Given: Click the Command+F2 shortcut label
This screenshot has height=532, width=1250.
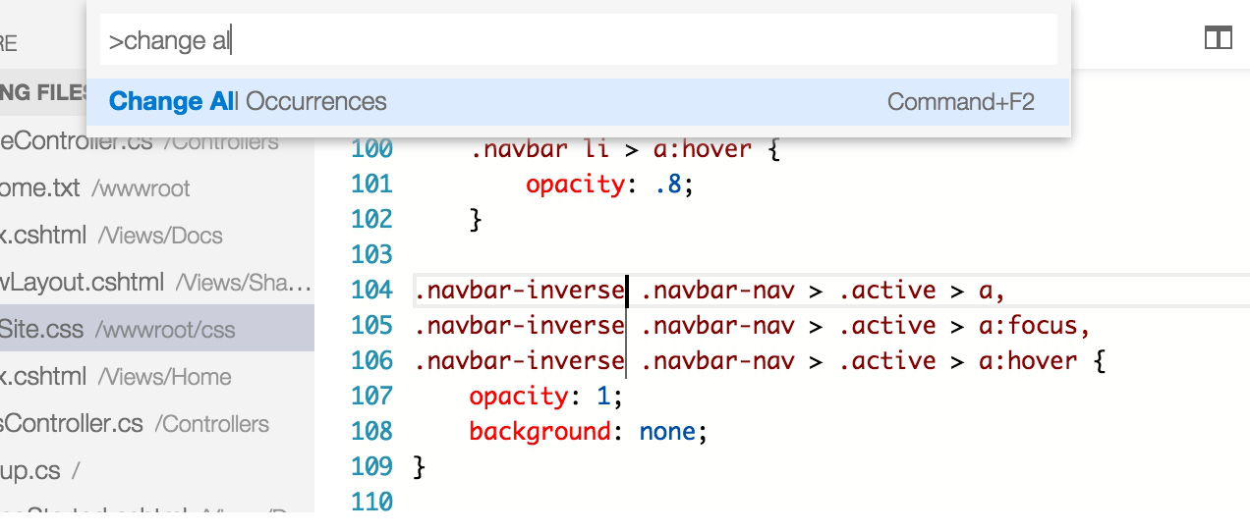Looking at the screenshot, I should pos(960,102).
